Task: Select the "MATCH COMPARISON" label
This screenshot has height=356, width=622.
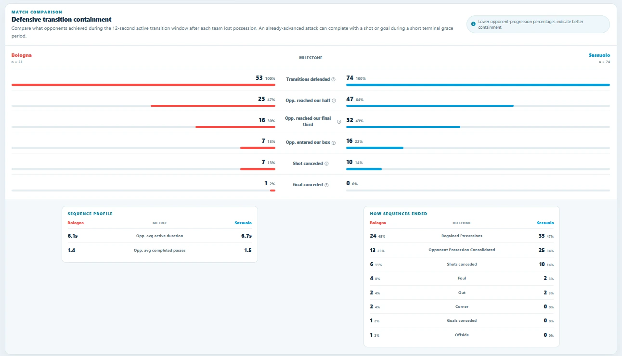Action: [x=37, y=12]
